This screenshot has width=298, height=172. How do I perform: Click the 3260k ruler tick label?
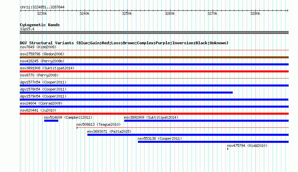170,13
